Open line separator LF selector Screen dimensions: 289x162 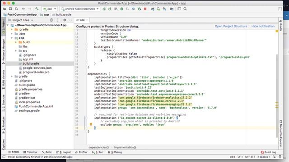(240, 157)
